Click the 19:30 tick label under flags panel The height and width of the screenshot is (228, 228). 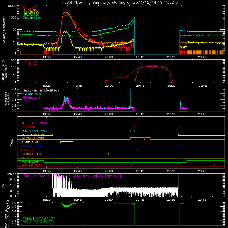point(47,171)
